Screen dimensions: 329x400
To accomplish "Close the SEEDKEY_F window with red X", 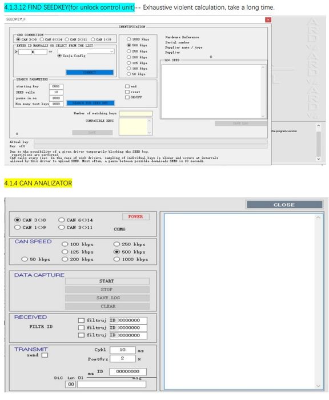I will pos(268,19).
